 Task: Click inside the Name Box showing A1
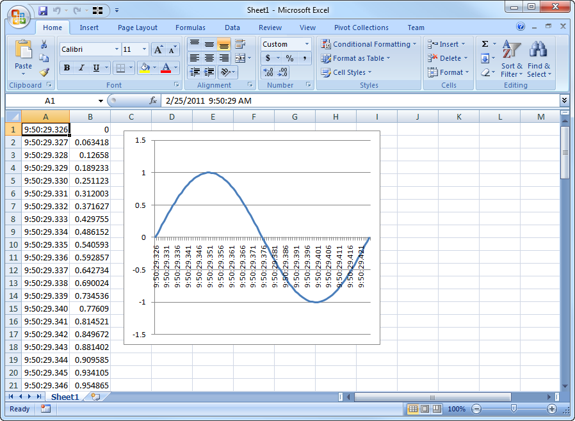(50, 100)
